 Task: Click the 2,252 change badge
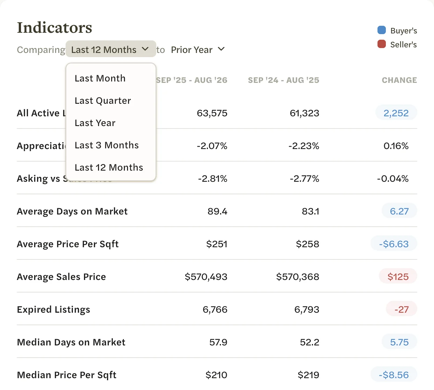[x=396, y=113]
